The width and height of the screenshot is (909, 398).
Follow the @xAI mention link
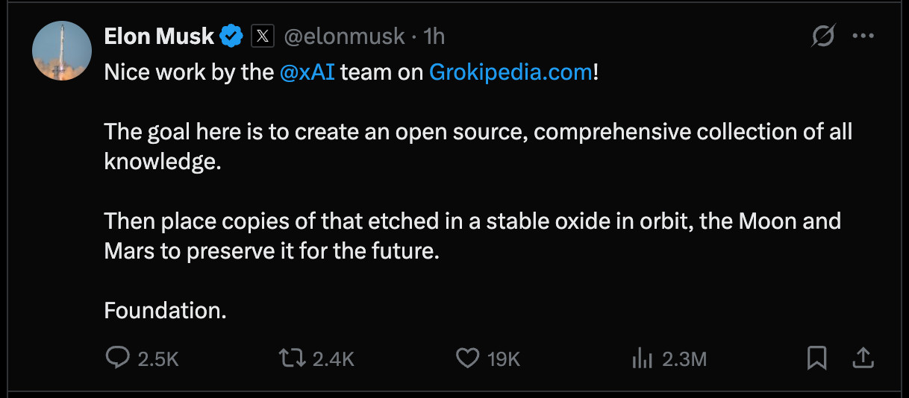(x=307, y=72)
